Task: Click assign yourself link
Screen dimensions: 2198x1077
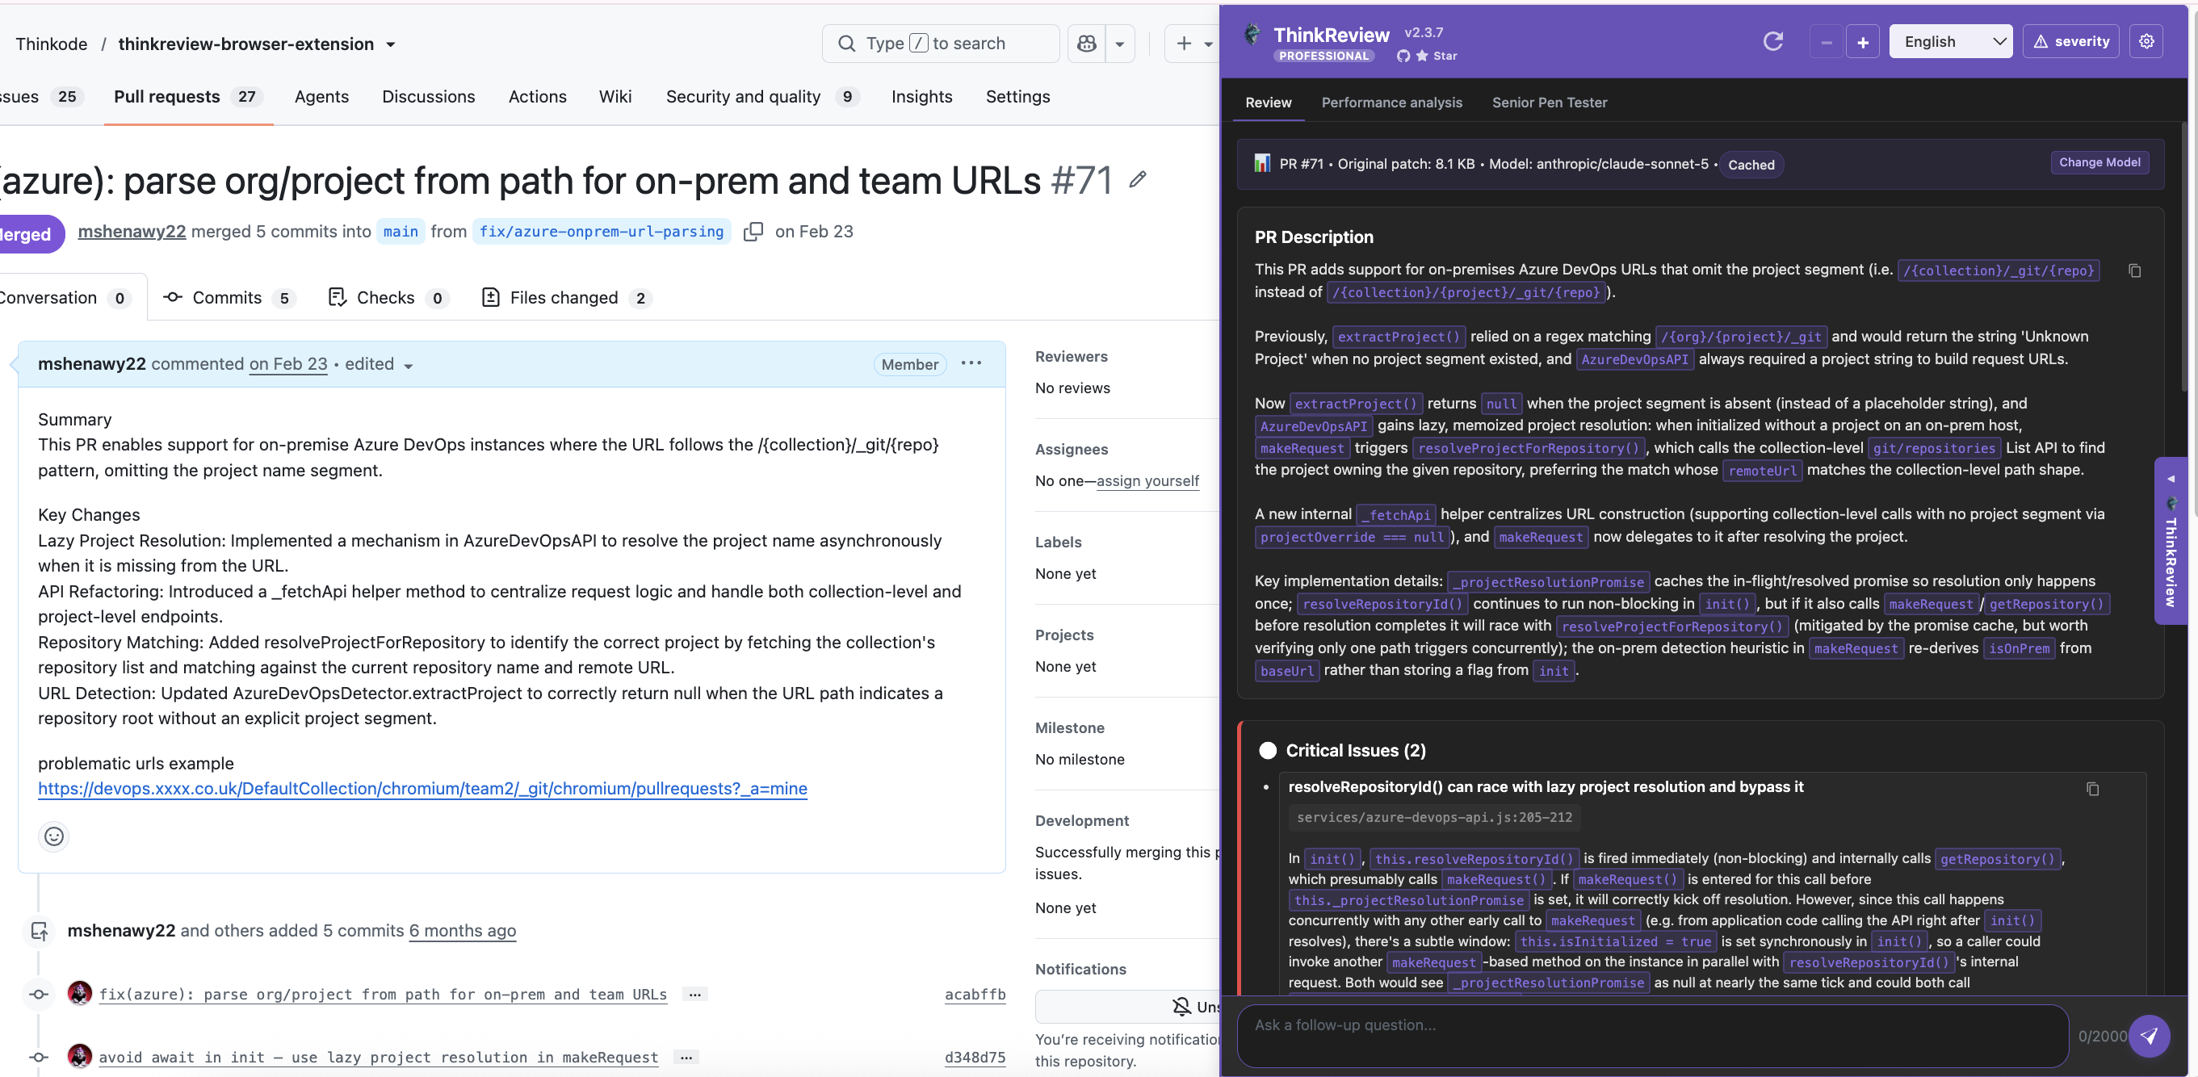Action: click(x=1147, y=480)
